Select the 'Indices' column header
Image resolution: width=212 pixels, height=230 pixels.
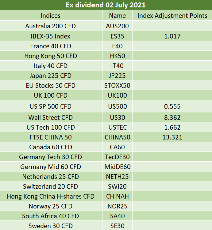coord(50,15)
